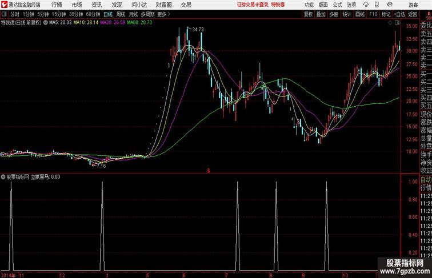
Task: Expand the dropdown arrow beside 特锐德(日线,前复权)
Action: (46, 23)
